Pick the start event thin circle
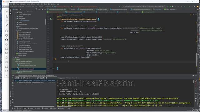Viewport: 200px width, 112px height. pos(7,31)
